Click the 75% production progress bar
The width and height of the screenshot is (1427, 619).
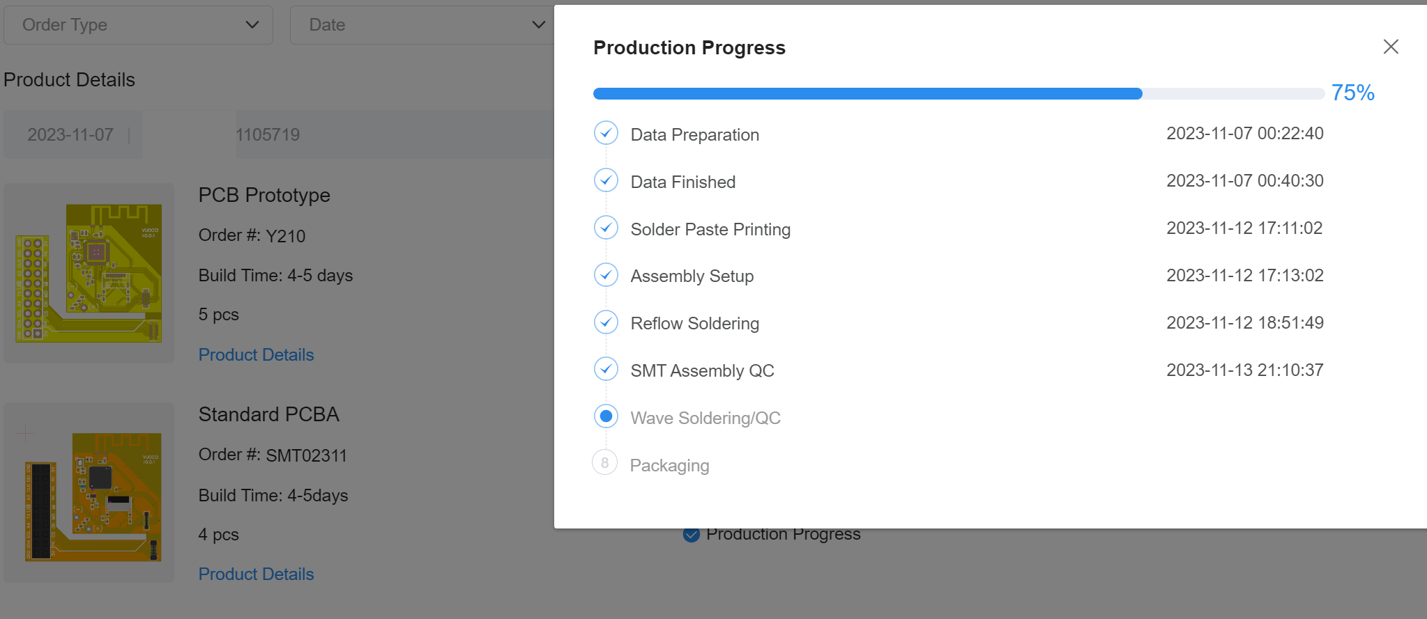pyautogui.click(x=959, y=94)
